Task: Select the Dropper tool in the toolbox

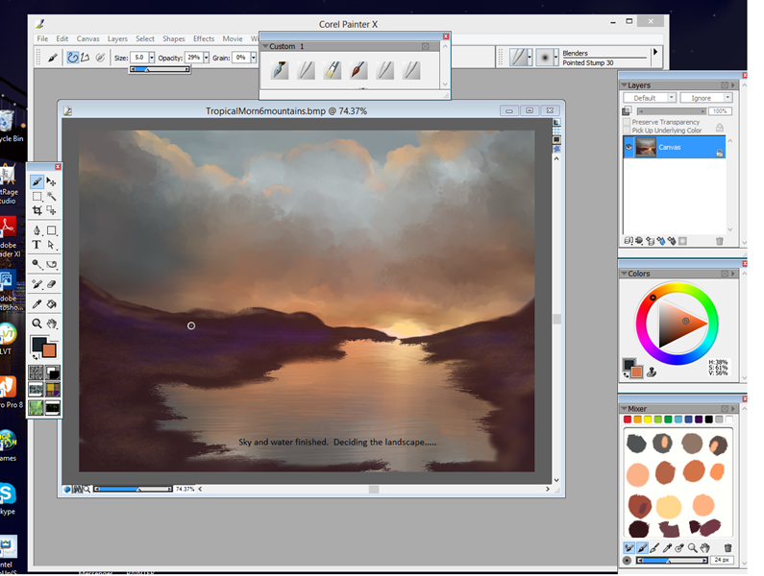Action: coord(37,304)
